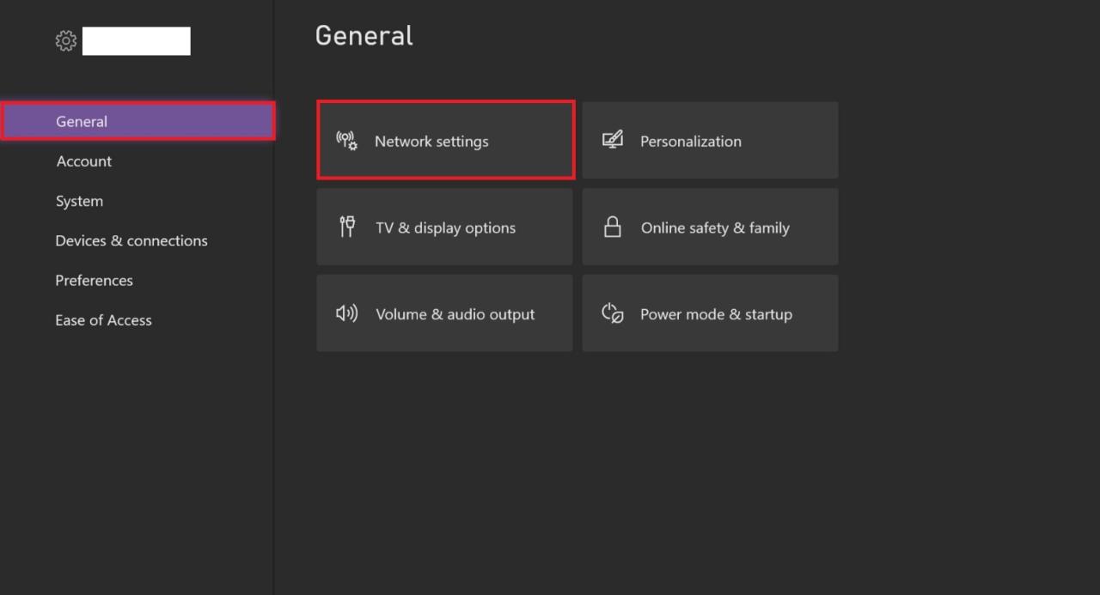
Task: Open the Ease of Access section
Action: pos(103,319)
